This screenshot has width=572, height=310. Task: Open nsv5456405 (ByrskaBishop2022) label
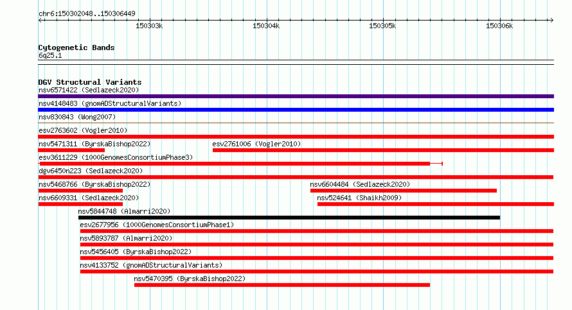coord(136,252)
